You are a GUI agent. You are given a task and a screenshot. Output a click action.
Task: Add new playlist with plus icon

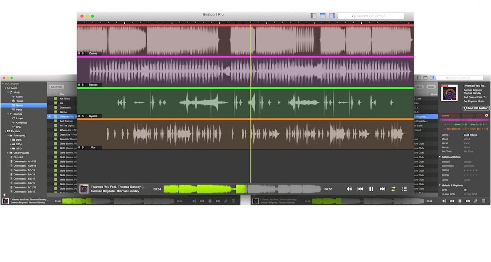tap(4, 195)
